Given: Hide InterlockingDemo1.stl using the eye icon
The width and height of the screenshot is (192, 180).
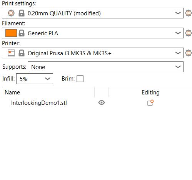Looking at the screenshot, I should click(x=102, y=102).
